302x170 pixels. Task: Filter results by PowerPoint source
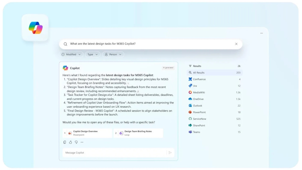pos(215,112)
